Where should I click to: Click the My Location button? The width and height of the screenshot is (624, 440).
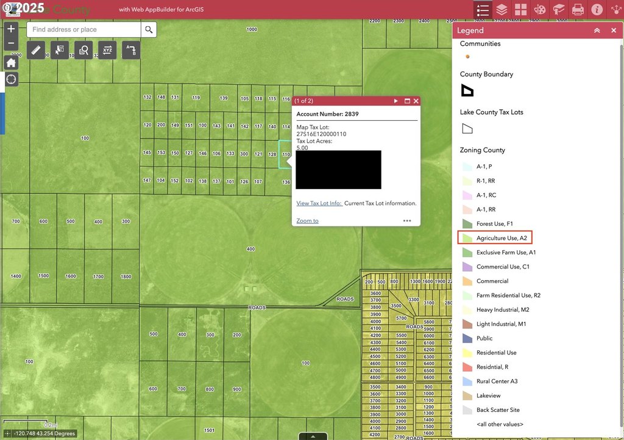(11, 79)
